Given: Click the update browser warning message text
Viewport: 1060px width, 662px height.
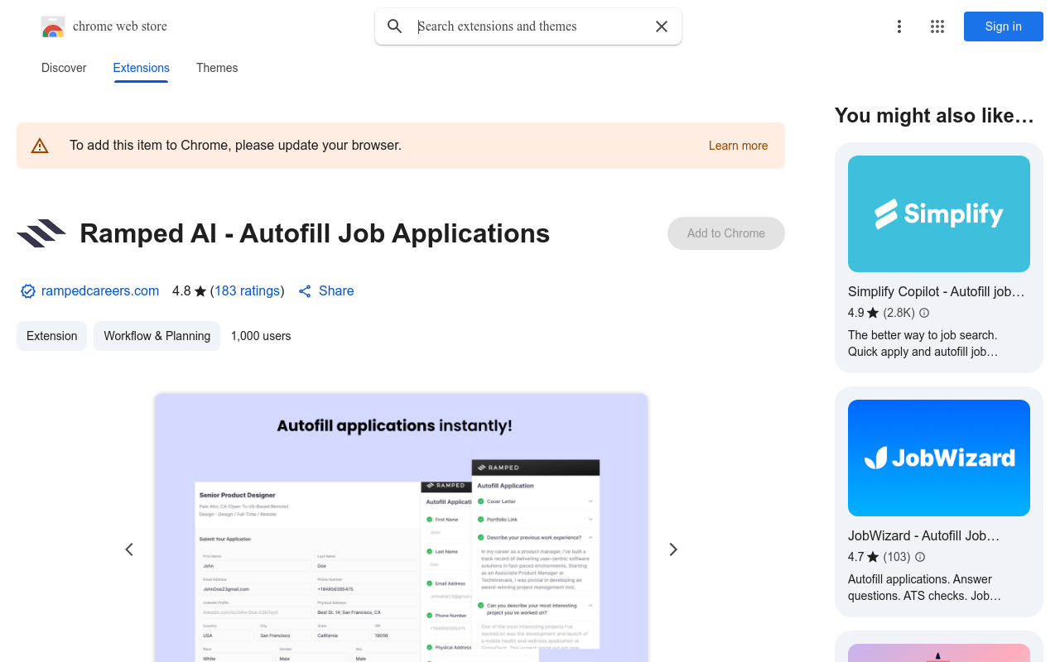Looking at the screenshot, I should 235,146.
